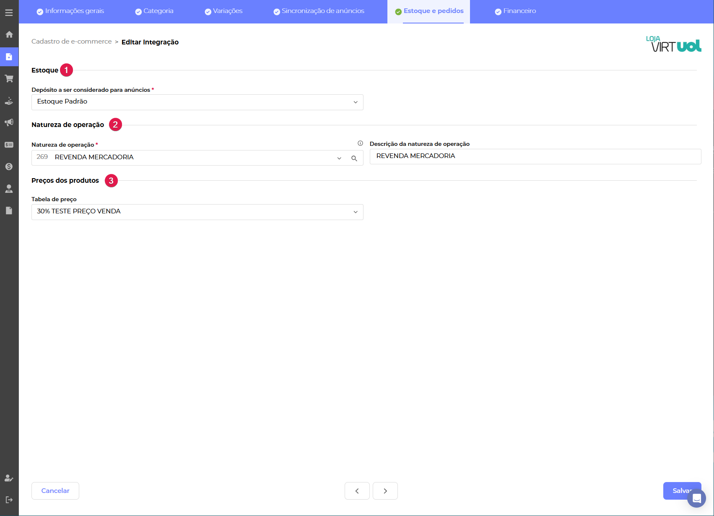The height and width of the screenshot is (516, 714).
Task: Click info icon above Natureza de operação field
Action: [x=360, y=143]
